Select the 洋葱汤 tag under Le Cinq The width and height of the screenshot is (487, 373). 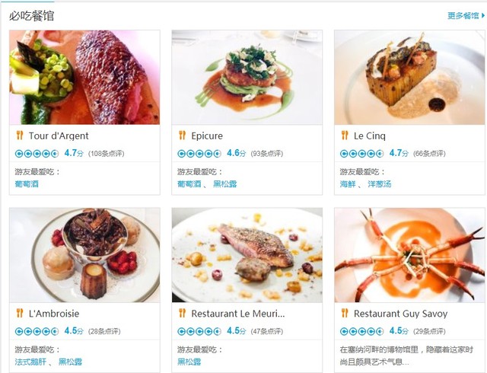click(380, 184)
